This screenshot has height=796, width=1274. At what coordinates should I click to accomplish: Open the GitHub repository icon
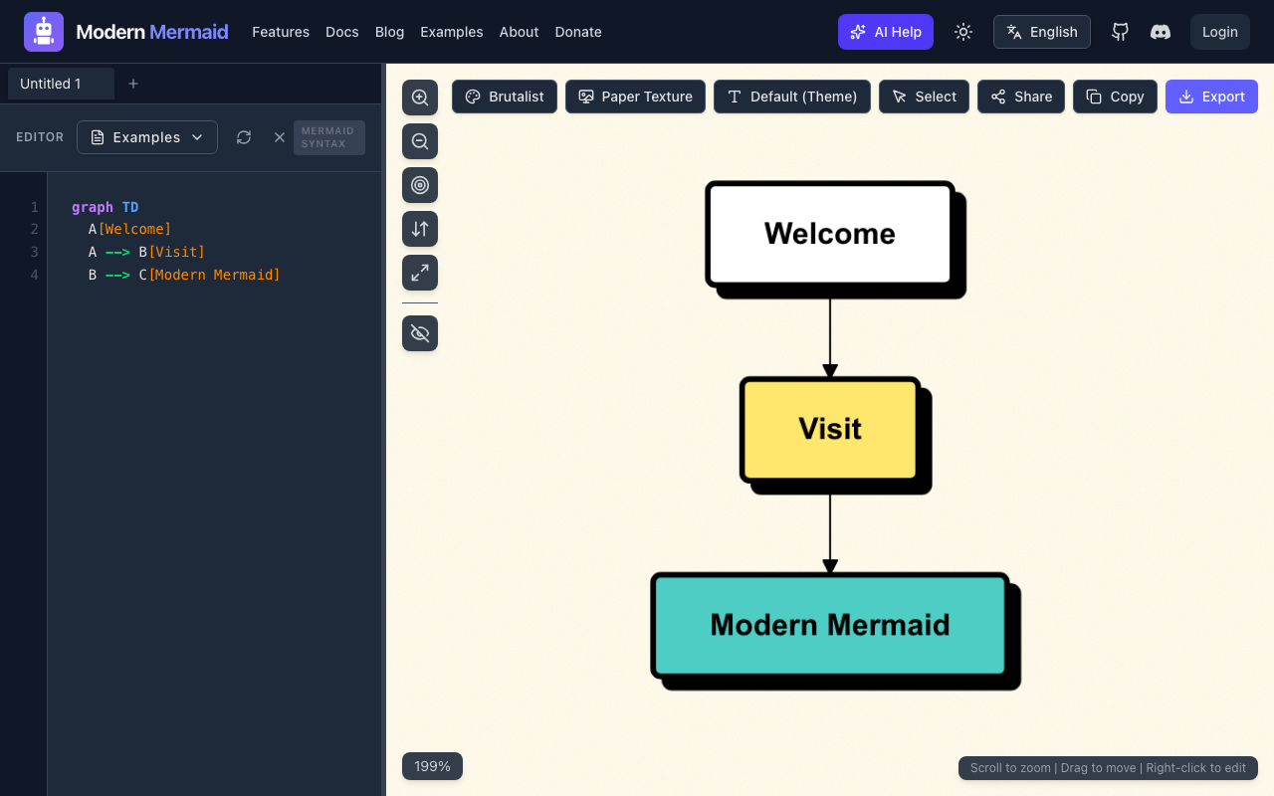point(1121,32)
